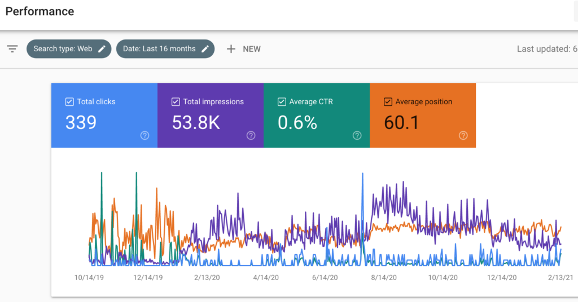
Task: Open the 'Date: Last 16 months' filter chip
Action: point(159,49)
